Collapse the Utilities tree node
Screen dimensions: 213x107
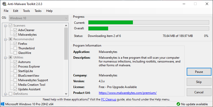[6, 58]
